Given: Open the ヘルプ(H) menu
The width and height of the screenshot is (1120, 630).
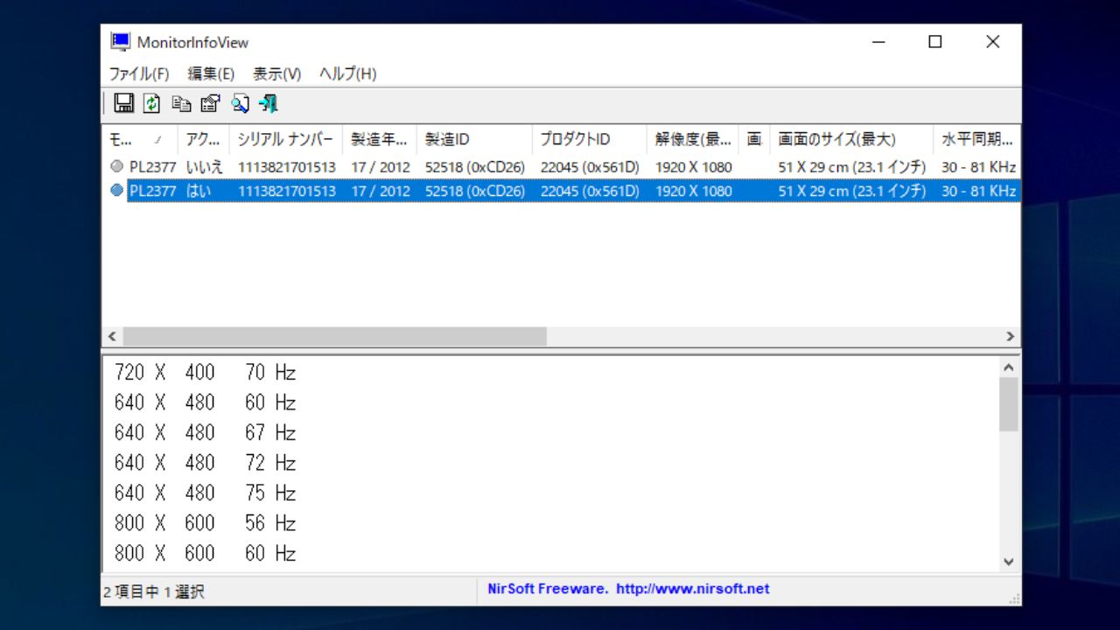Looking at the screenshot, I should coord(347,73).
